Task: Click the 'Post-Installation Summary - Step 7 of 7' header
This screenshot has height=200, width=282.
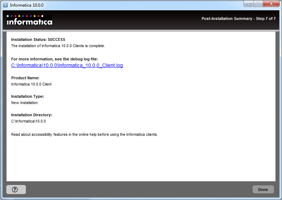Action: point(239,18)
